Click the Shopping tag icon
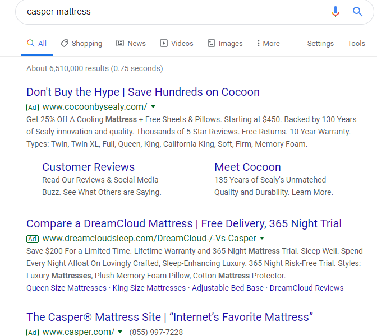This screenshot has width=377, height=336. click(x=65, y=43)
